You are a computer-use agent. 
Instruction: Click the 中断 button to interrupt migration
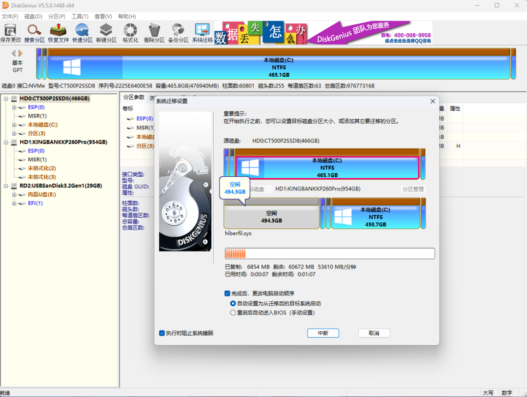[x=323, y=333]
